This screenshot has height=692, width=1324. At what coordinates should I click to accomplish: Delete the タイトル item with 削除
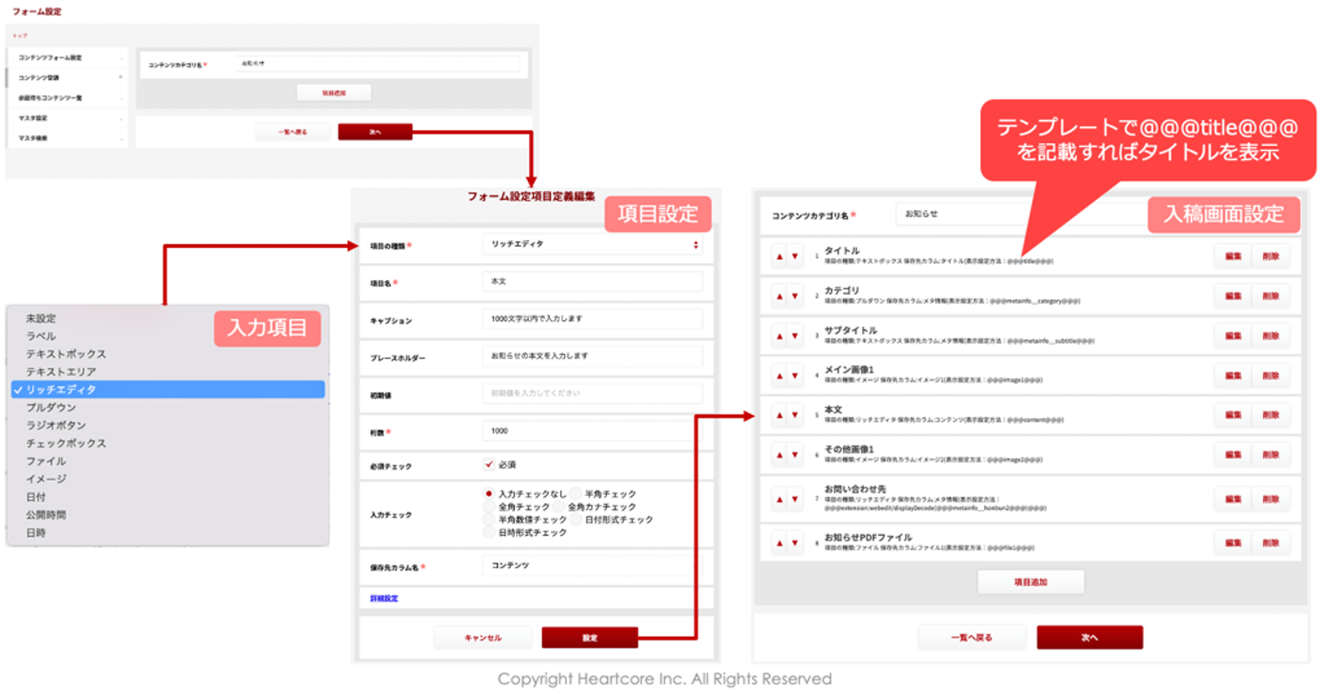pyautogui.click(x=1271, y=256)
